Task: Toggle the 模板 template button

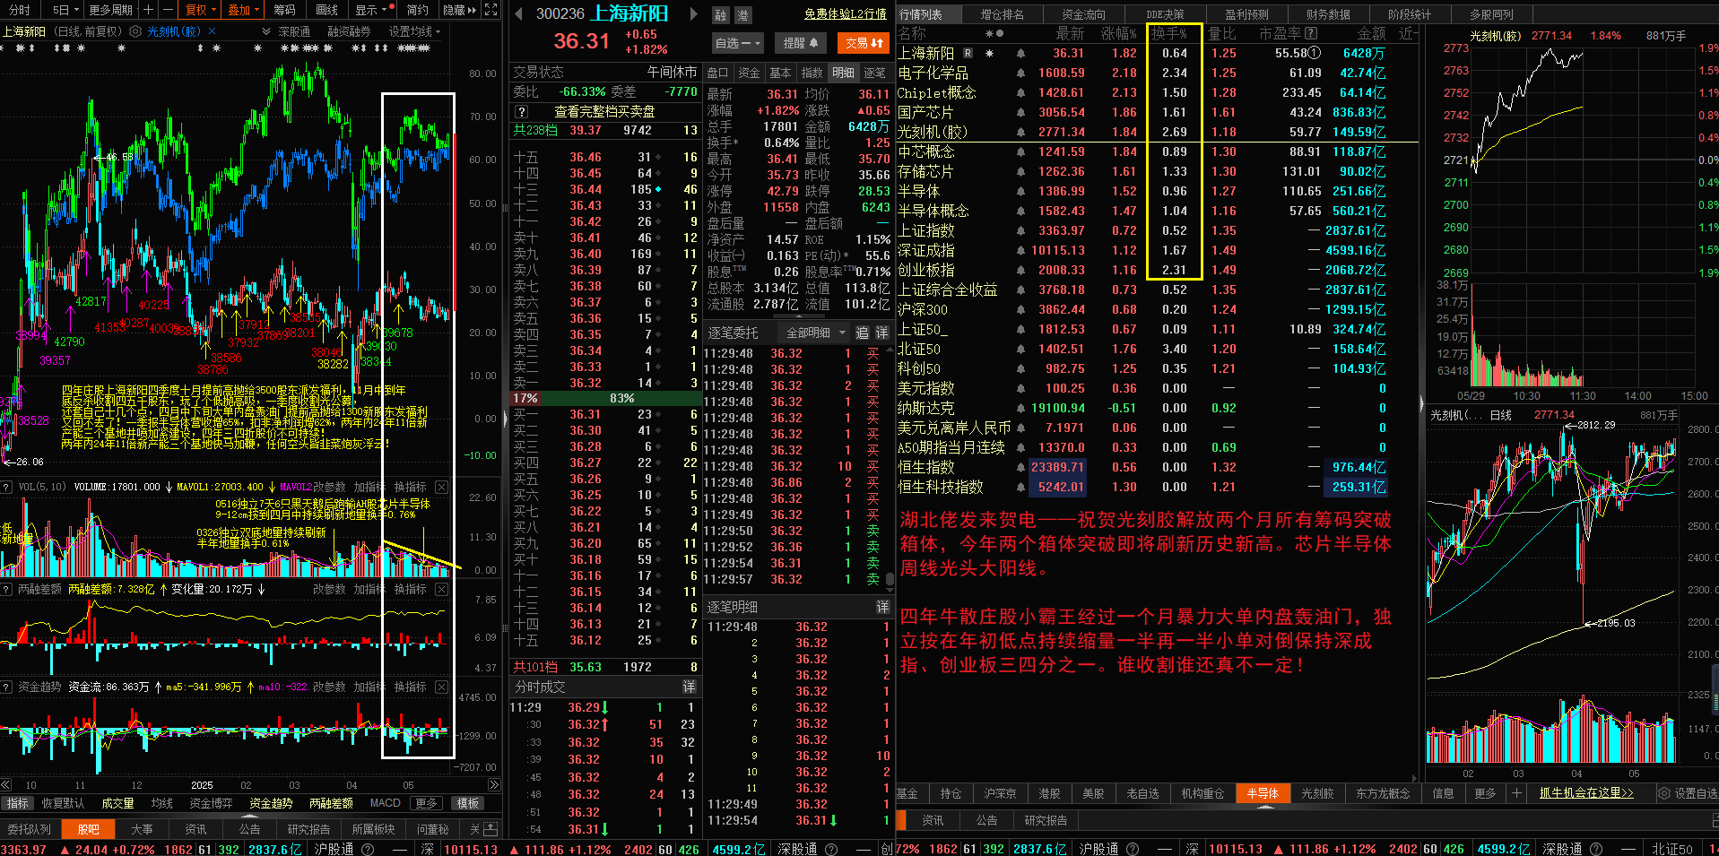Action: click(468, 803)
